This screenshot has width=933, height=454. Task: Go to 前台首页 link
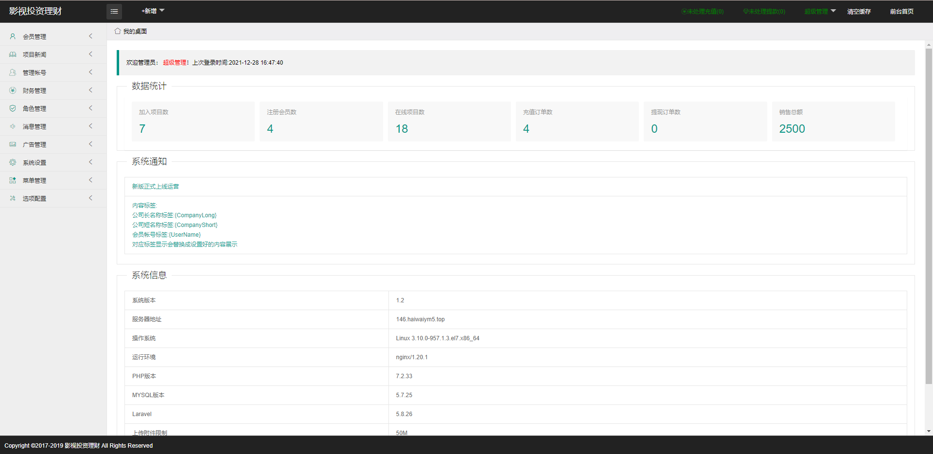pyautogui.click(x=901, y=12)
